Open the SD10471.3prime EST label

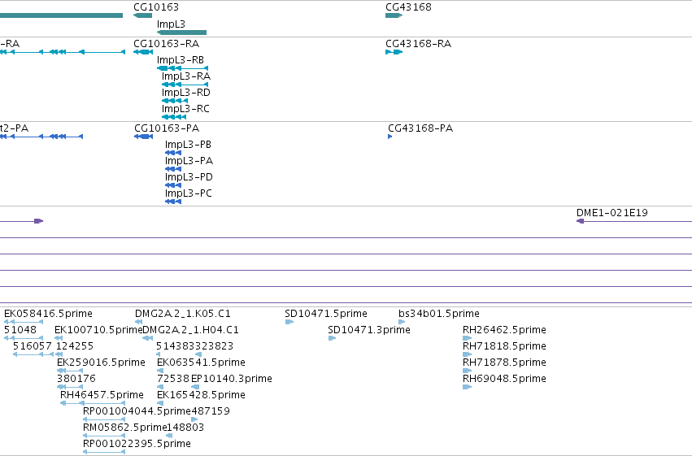coord(369,330)
